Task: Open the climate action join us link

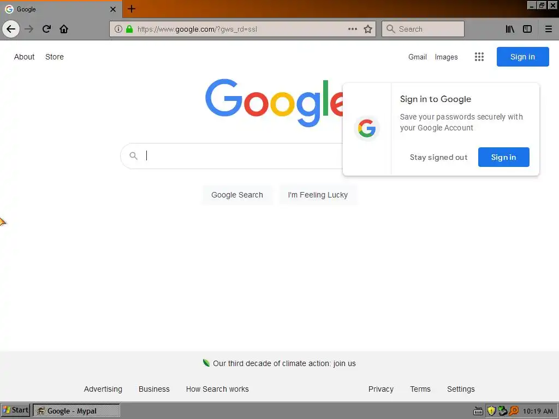Action: coord(284,363)
